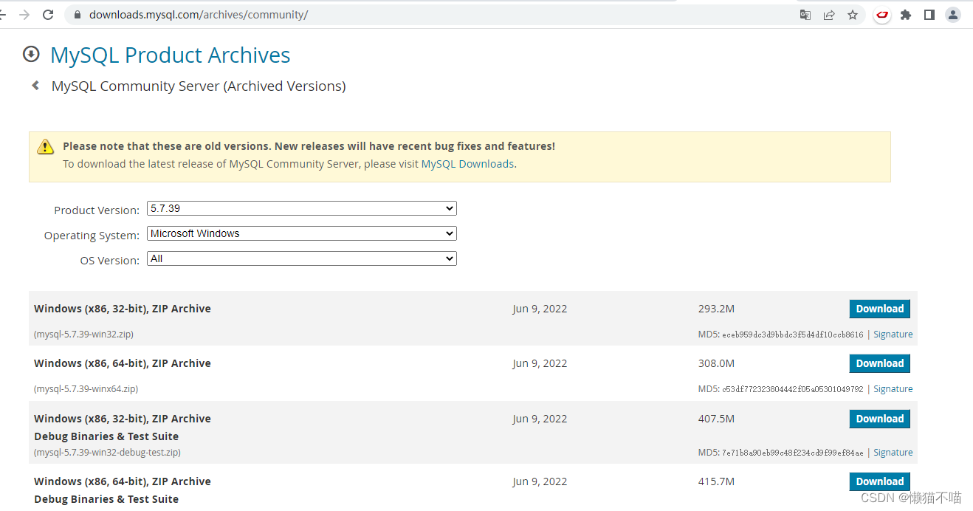
Task: Bookmark this page with star icon
Action: coord(853,15)
